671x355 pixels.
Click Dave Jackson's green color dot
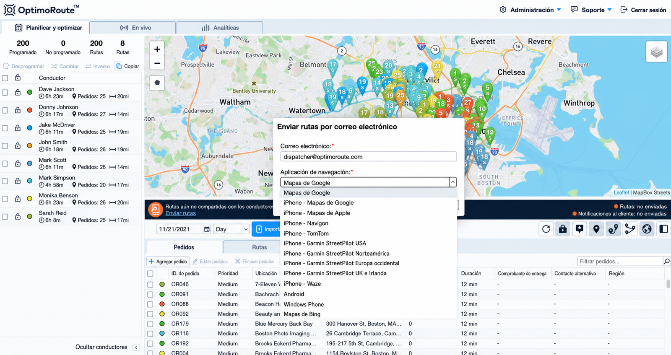tap(29, 92)
